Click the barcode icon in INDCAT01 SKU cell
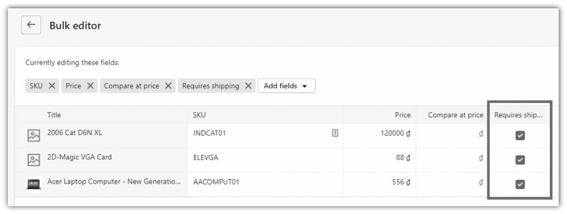The height and width of the screenshot is (214, 567). 335,133
